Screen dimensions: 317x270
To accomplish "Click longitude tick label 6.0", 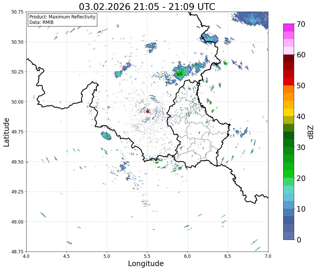I will pos(187,256).
